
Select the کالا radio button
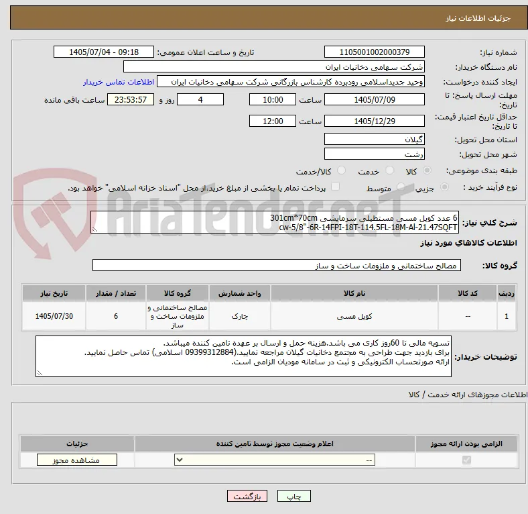point(427,170)
